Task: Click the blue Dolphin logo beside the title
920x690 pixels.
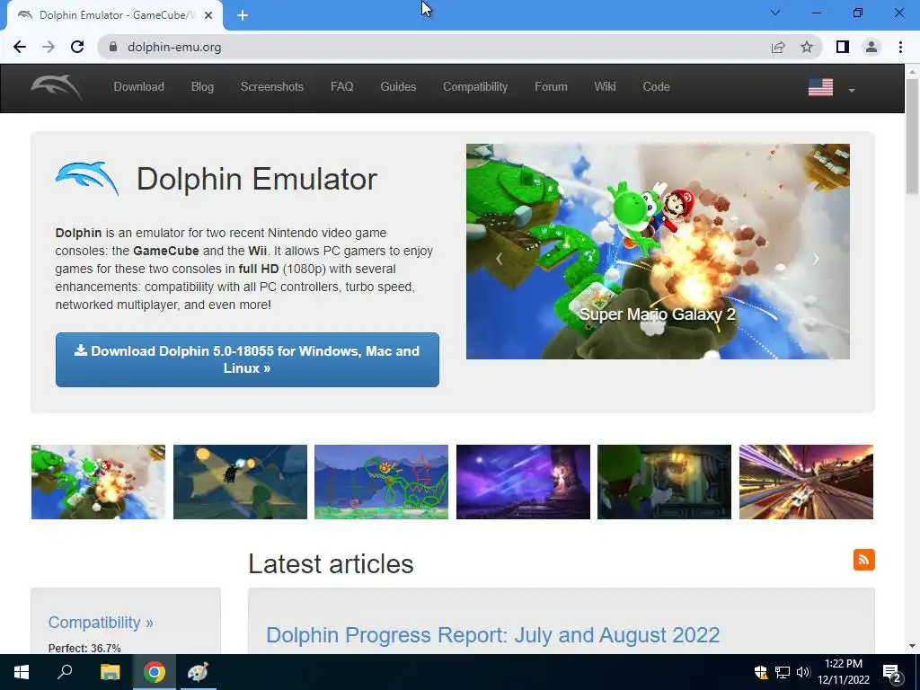Action: click(x=87, y=179)
